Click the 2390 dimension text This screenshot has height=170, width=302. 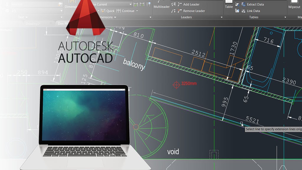click(x=289, y=81)
